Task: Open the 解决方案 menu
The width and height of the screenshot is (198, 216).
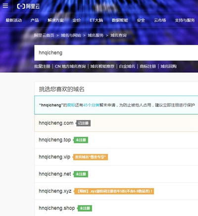Action: tap(55, 20)
